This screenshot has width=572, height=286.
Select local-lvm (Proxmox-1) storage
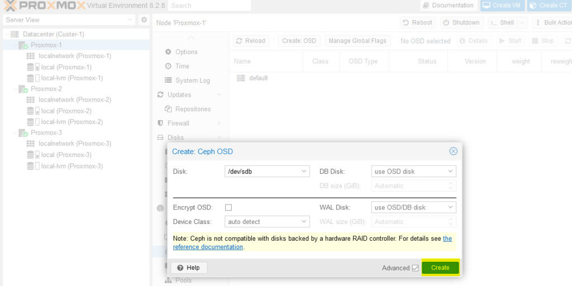(72, 78)
